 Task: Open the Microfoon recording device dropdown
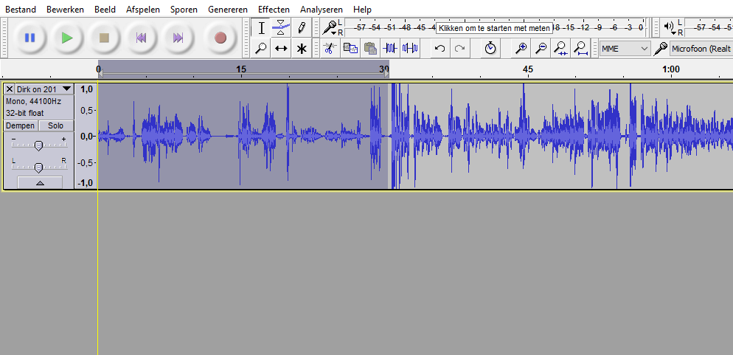701,48
